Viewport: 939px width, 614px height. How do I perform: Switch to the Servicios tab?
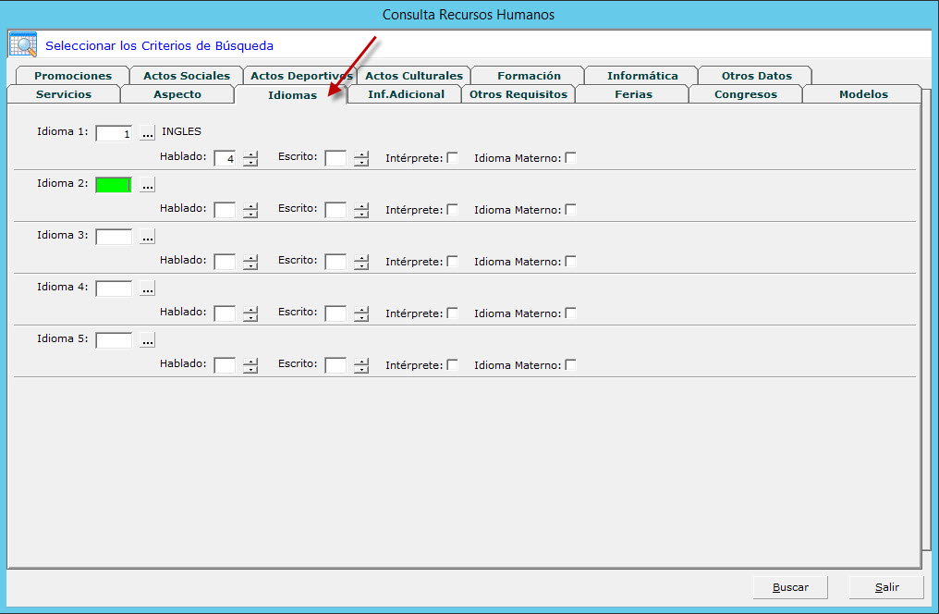(x=64, y=94)
